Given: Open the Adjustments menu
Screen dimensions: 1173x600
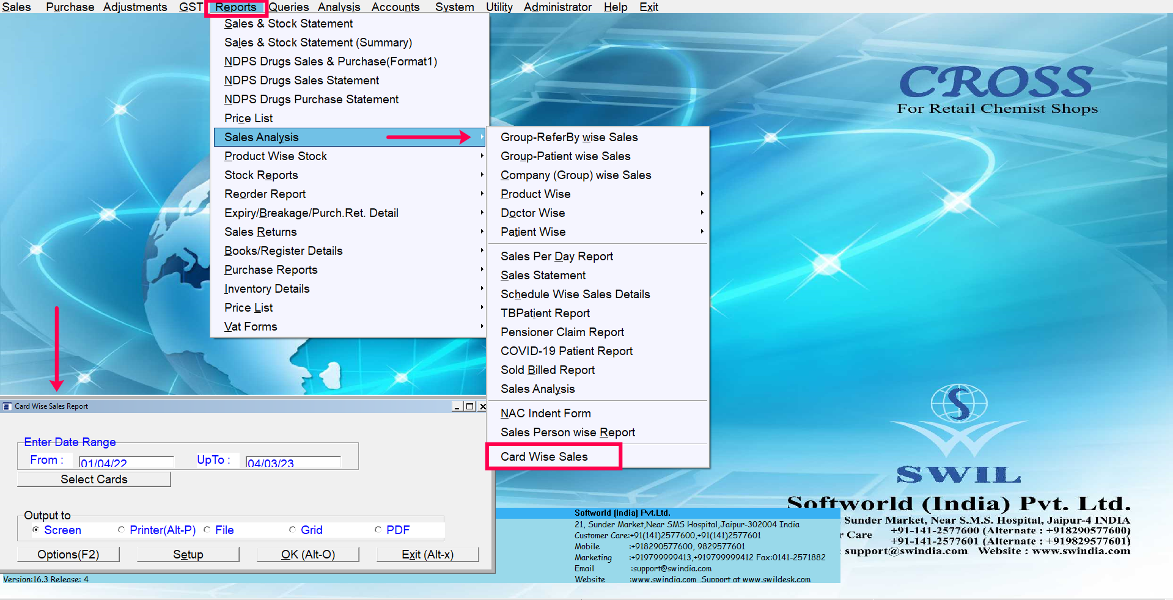Looking at the screenshot, I should pos(135,7).
